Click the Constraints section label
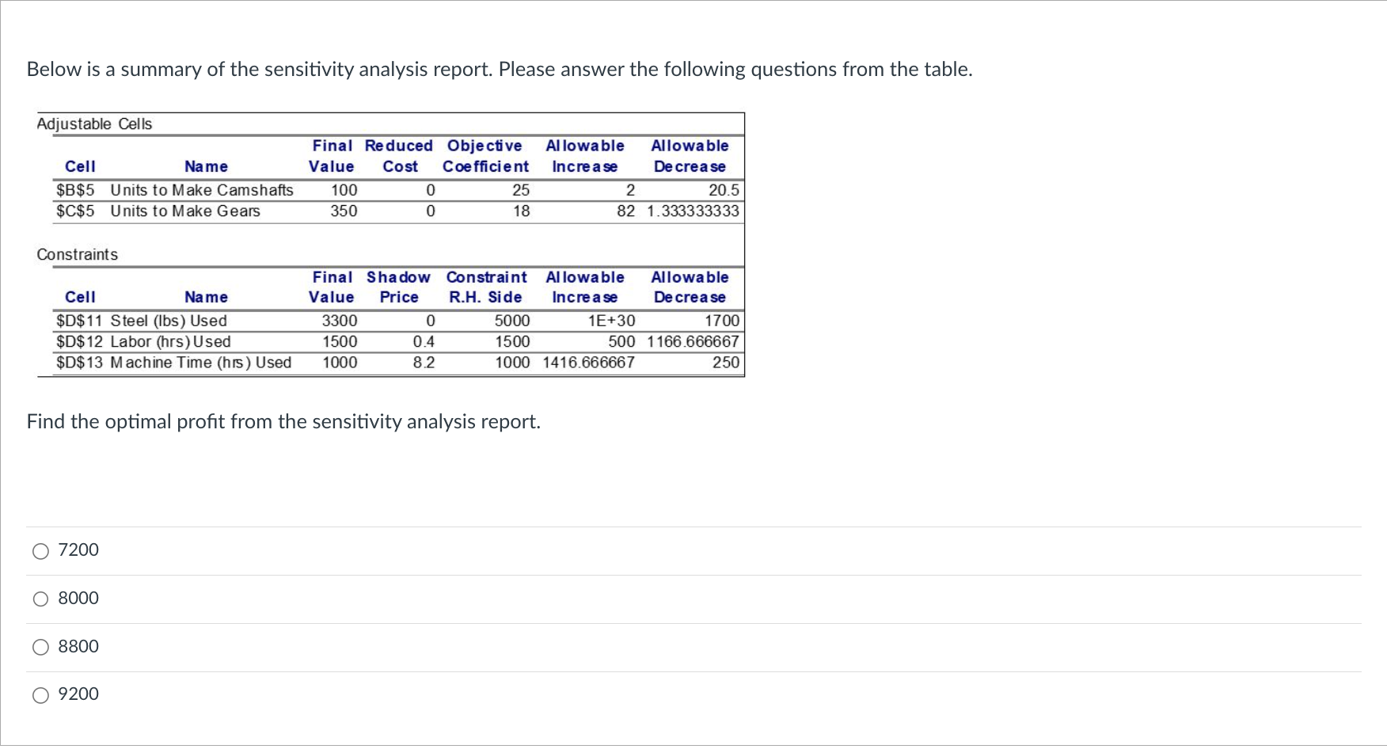Image resolution: width=1387 pixels, height=749 pixels. coord(77,254)
